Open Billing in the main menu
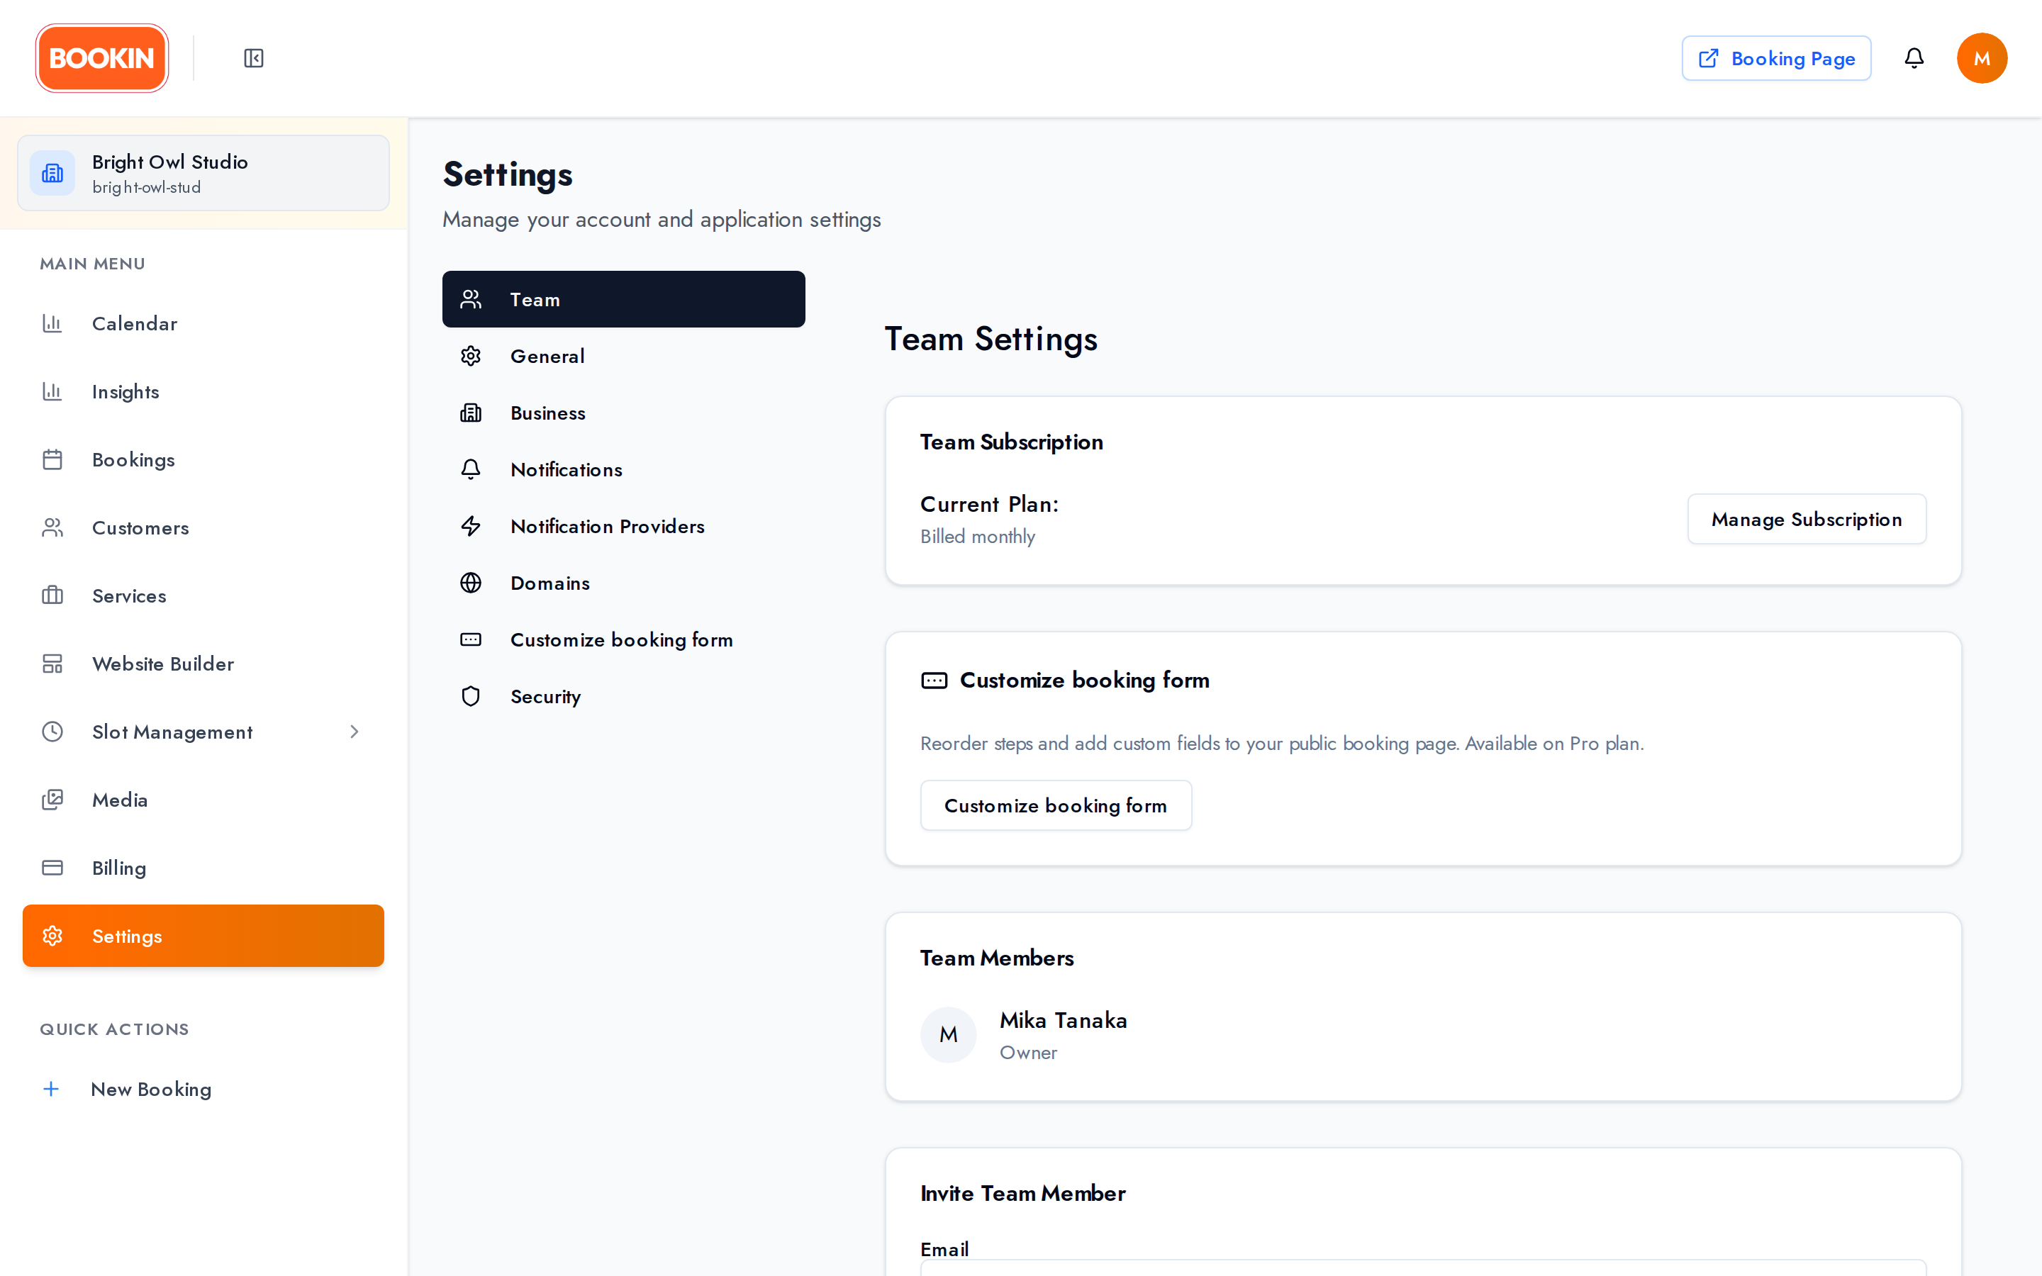 (203, 868)
